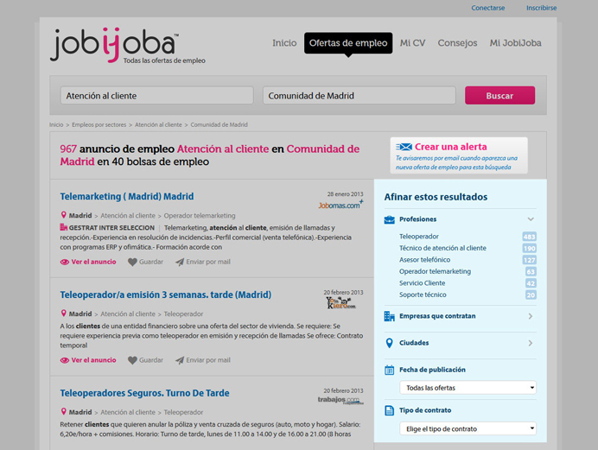Open Teleoperador/a emisión 3 semanas job title

pyautogui.click(x=166, y=295)
